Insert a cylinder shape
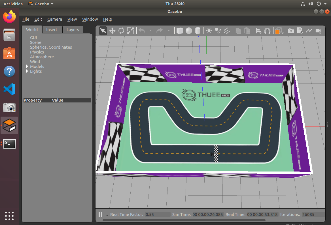Screen dimensions: 331x225 [x=198, y=31]
